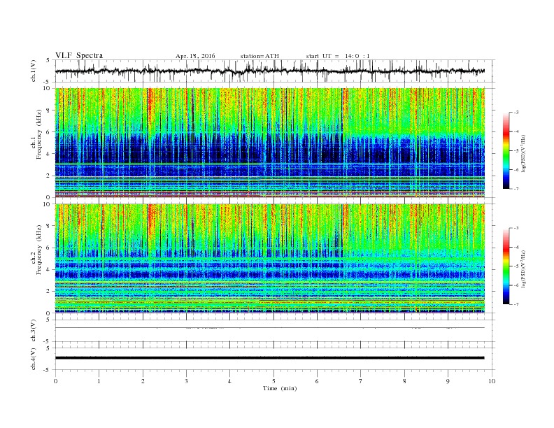Click the "9" tick on the time axis
This screenshot has width=554, height=428.
tap(448, 381)
